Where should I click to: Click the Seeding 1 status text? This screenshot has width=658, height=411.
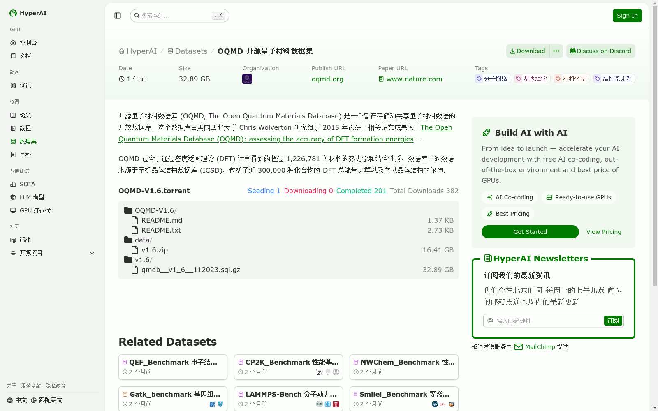pyautogui.click(x=264, y=191)
